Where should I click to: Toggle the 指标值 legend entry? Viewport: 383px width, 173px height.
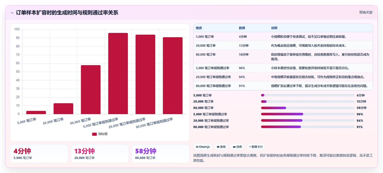point(100,134)
